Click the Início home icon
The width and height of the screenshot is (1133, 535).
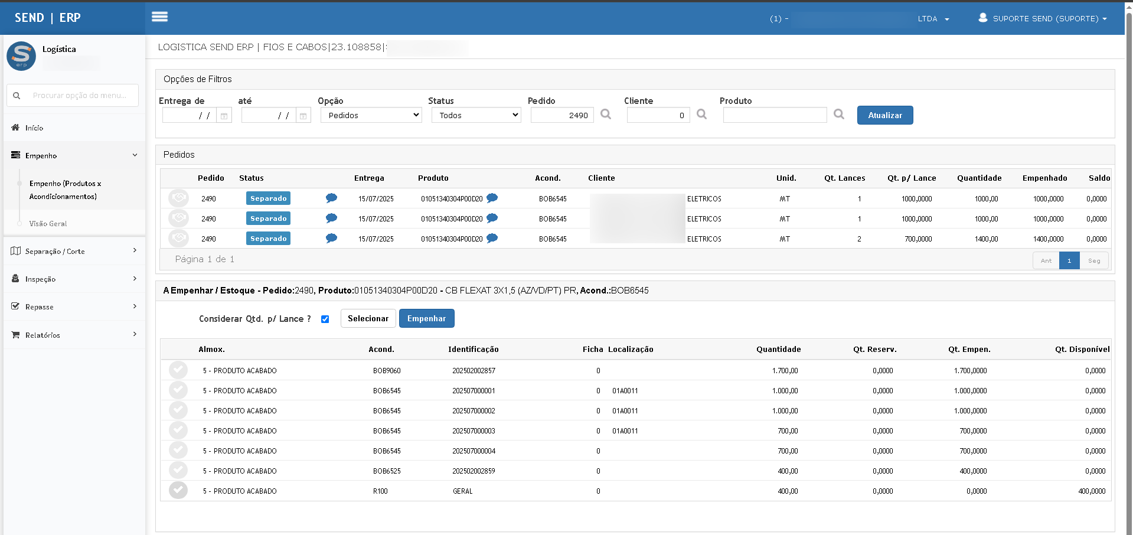pyautogui.click(x=15, y=128)
